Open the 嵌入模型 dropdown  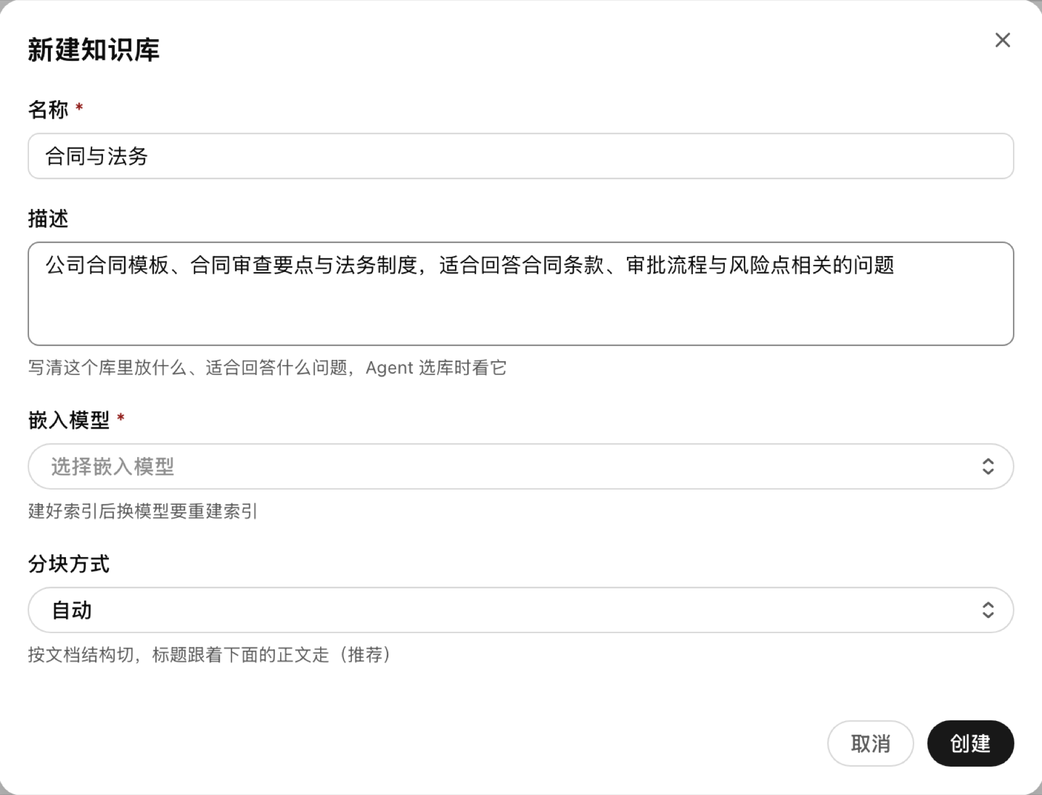(x=520, y=466)
